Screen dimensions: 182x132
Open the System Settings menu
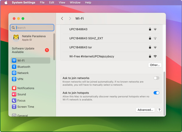click(23, 3)
